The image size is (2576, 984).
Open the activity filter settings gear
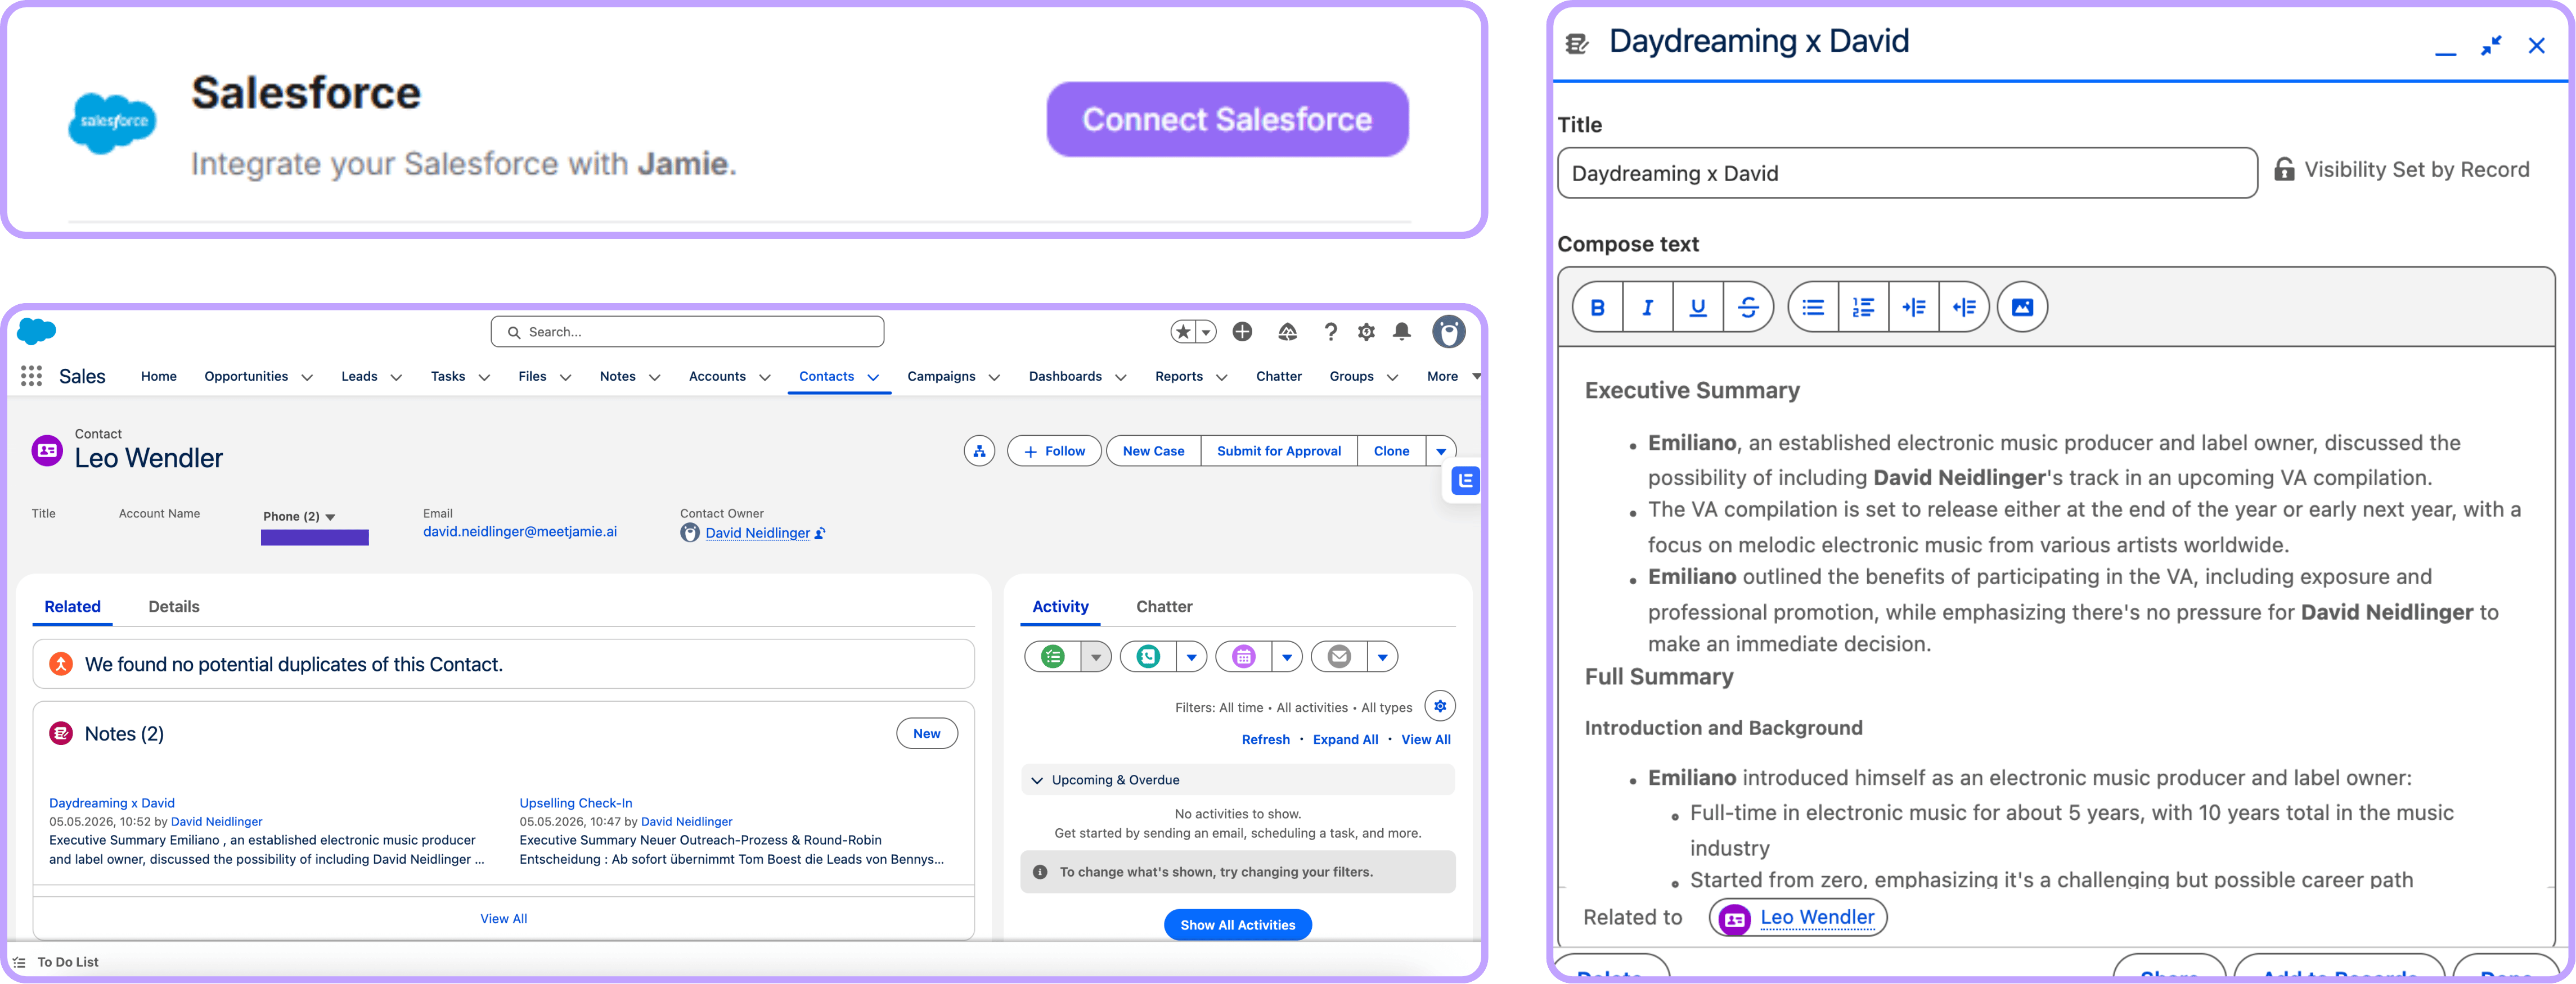pos(1440,706)
